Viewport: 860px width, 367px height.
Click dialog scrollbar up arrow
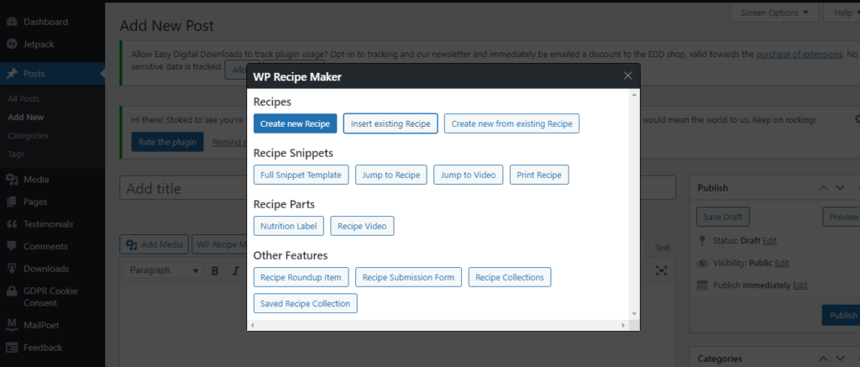(x=635, y=94)
